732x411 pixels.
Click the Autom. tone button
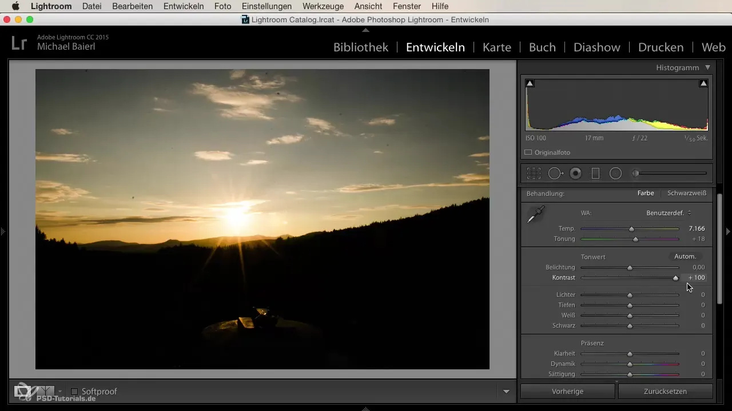[x=685, y=257]
